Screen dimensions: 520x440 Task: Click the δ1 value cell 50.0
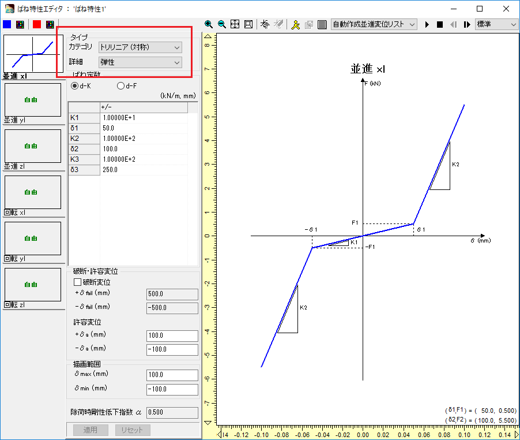click(x=144, y=128)
